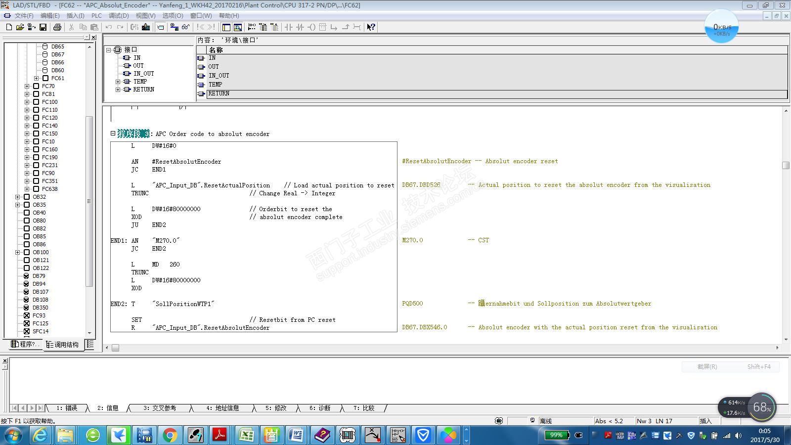Viewport: 791px width, 445px height.
Task: Select OB121 in the block tree
Action: pos(41,260)
